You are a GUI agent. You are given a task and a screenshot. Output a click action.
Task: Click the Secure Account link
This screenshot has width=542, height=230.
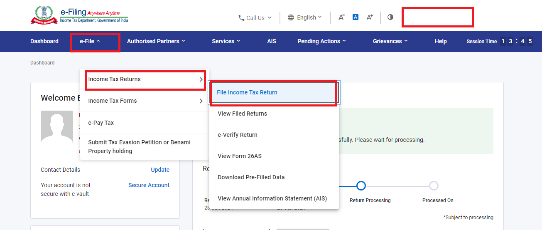[x=149, y=185]
